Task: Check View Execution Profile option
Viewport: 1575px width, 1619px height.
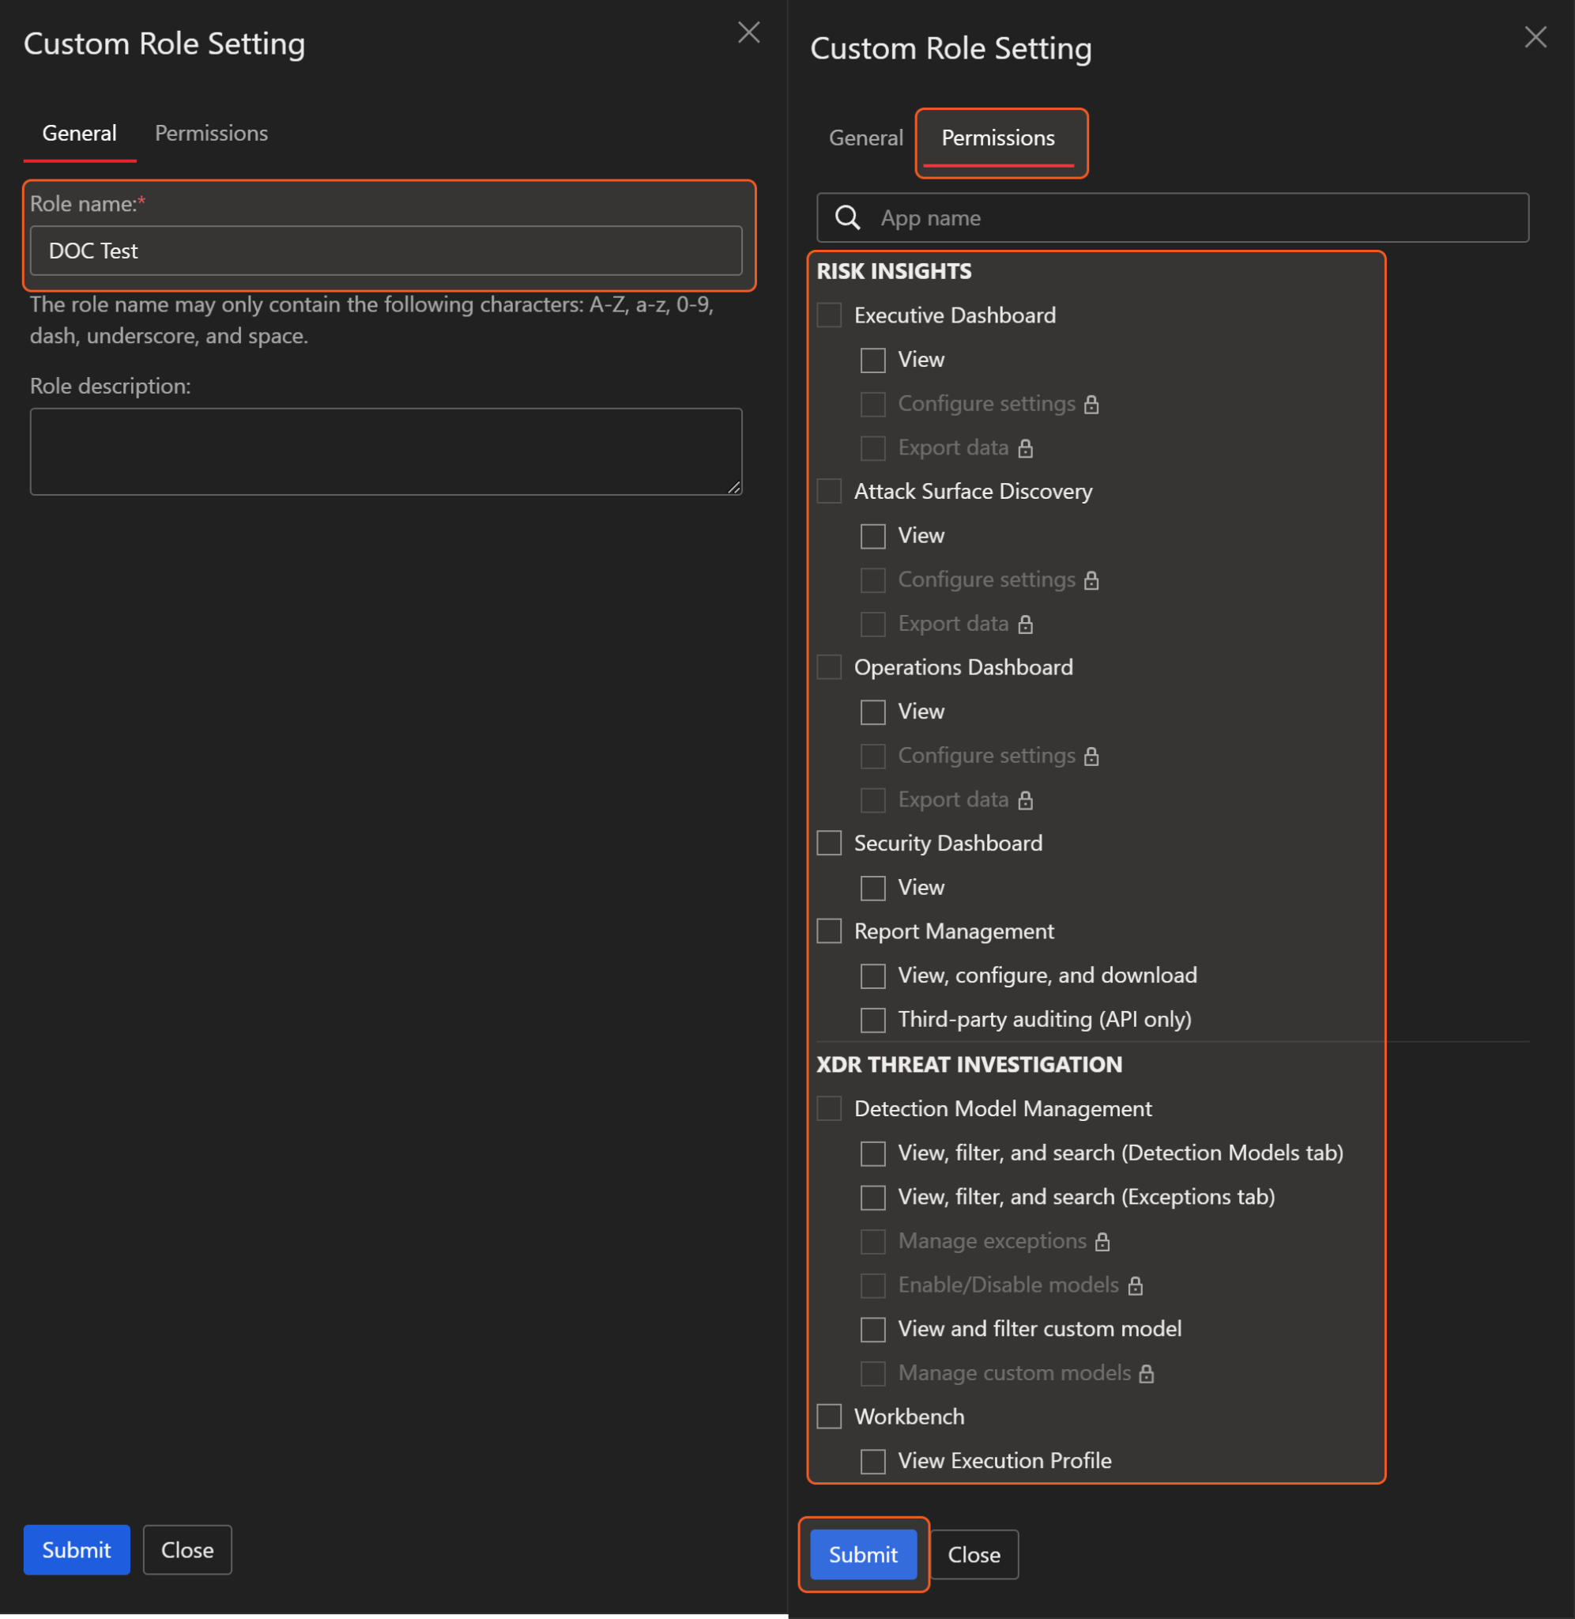Action: [872, 1461]
